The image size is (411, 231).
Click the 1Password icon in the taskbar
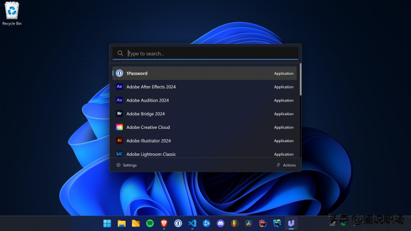click(x=178, y=223)
